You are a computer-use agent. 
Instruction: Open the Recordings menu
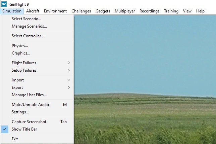(x=149, y=11)
